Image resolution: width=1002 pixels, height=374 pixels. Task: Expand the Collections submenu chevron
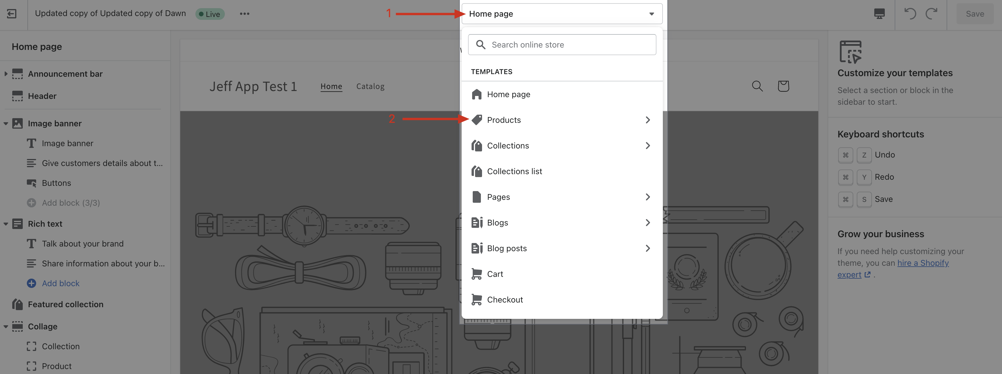click(x=648, y=146)
